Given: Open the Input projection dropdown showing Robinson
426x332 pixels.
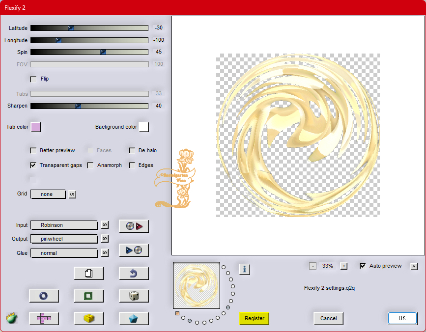Looking at the screenshot, I should (x=64, y=225).
